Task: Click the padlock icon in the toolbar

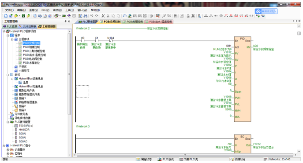Action: (188, 16)
